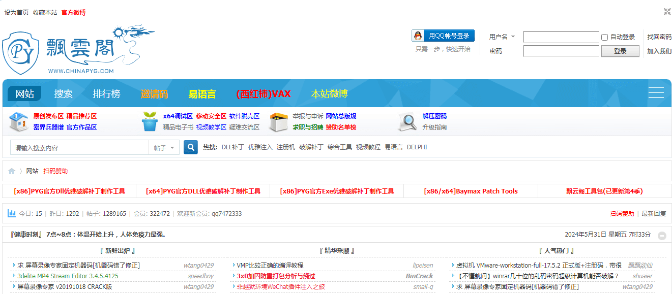Click the box icon beside 举报与申诉
Screen dimensions: 672x294
coord(279,122)
